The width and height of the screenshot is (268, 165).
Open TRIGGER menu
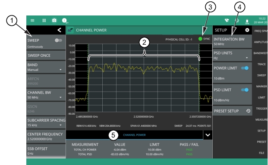click(262, 109)
